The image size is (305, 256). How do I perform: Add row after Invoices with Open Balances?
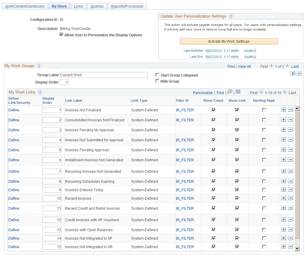(284, 230)
